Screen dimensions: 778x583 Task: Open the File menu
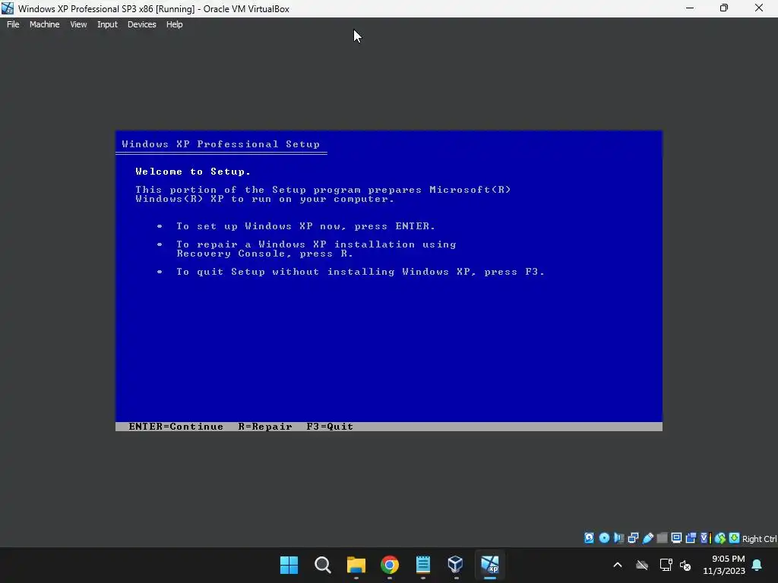point(13,24)
